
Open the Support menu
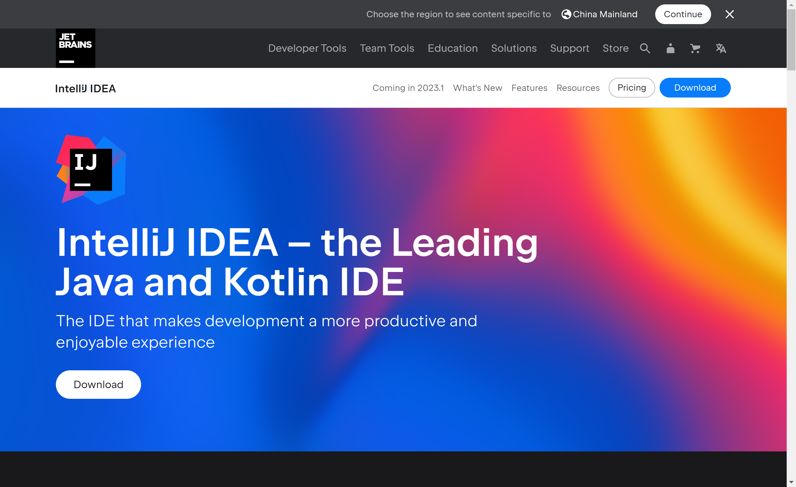click(x=569, y=48)
